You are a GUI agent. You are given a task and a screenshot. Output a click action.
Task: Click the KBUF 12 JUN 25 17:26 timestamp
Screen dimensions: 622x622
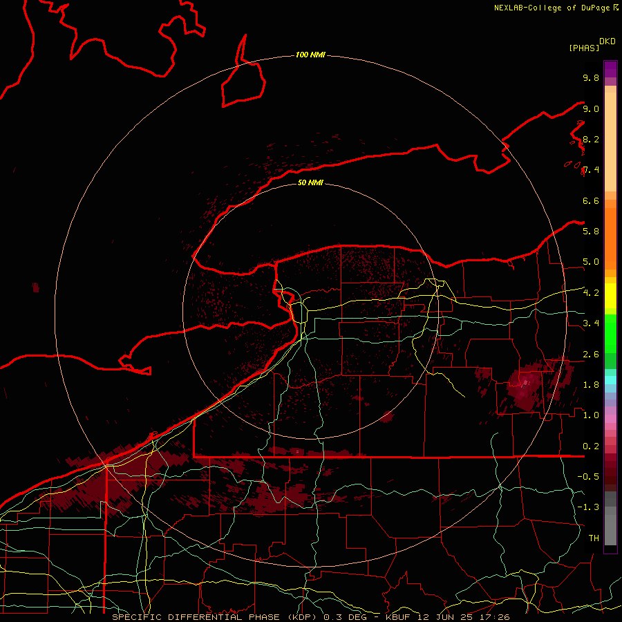coord(447,617)
